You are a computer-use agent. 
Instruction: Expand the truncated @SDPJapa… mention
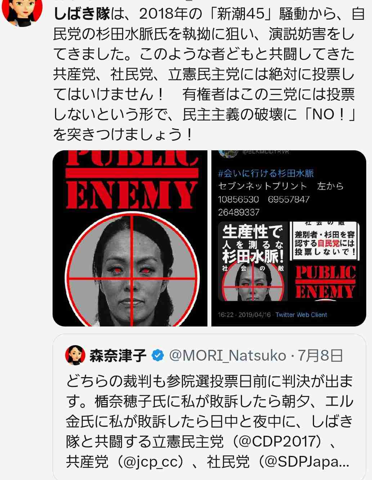point(307,462)
